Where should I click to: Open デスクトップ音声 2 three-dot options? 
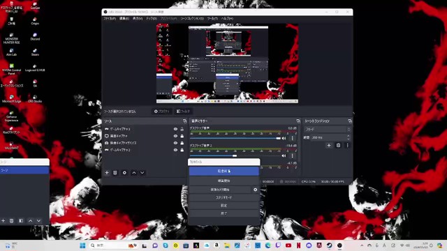point(292,155)
